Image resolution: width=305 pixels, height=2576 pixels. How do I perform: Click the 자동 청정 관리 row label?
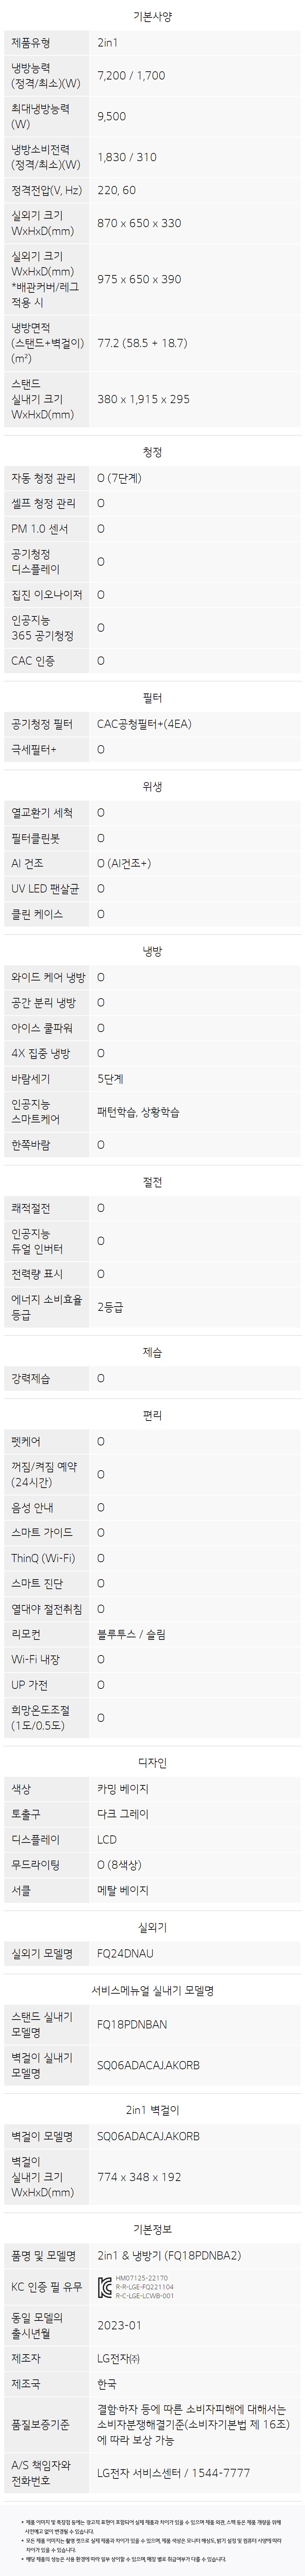point(43,478)
